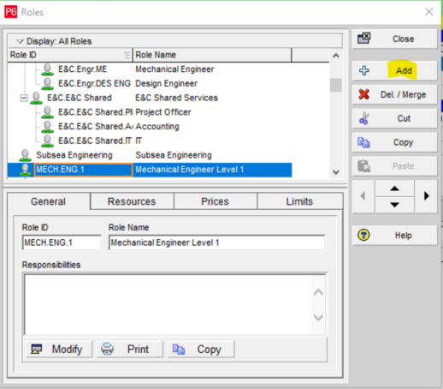Click the Print button
The height and width of the screenshot is (389, 443).
(x=130, y=349)
